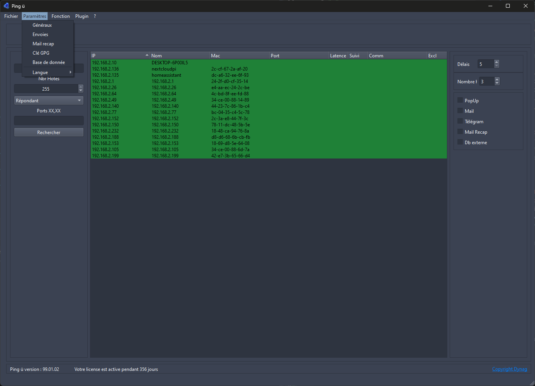Click the Délais value field
535x386 pixels.
[x=486, y=64]
